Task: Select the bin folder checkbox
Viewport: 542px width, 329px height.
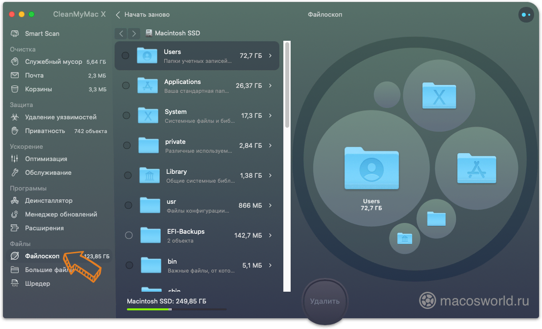Action: click(129, 265)
